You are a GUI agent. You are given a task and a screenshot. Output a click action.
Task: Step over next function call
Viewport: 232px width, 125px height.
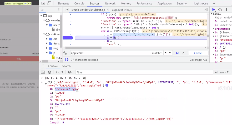tap(220, 10)
